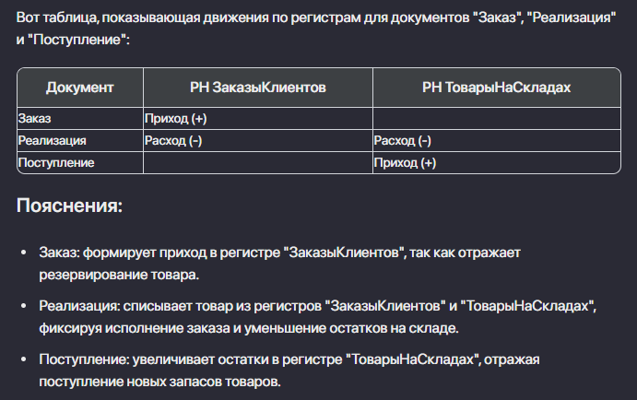
Task: Select "Приход (+)" in the Поступление row
Action: click(405, 162)
